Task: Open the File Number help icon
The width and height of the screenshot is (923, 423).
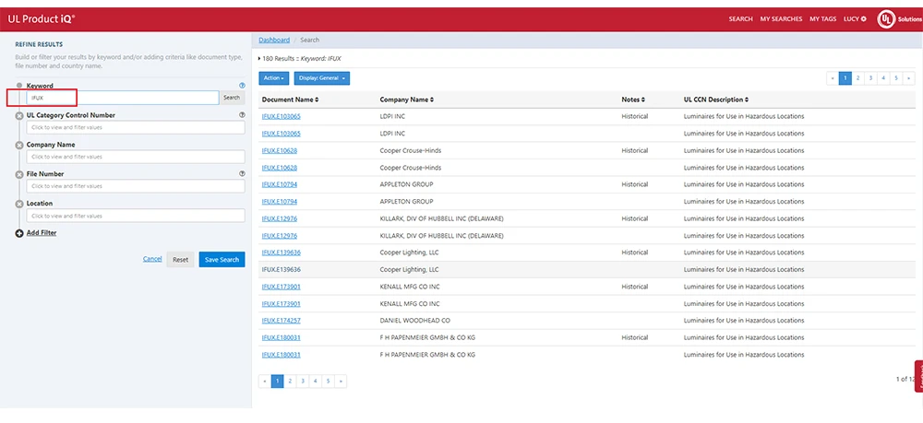Action: click(242, 174)
